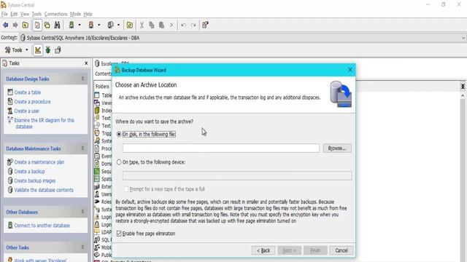The height and width of the screenshot is (262, 467).
Task: Click the Cancel button in wizard
Action: click(341, 250)
